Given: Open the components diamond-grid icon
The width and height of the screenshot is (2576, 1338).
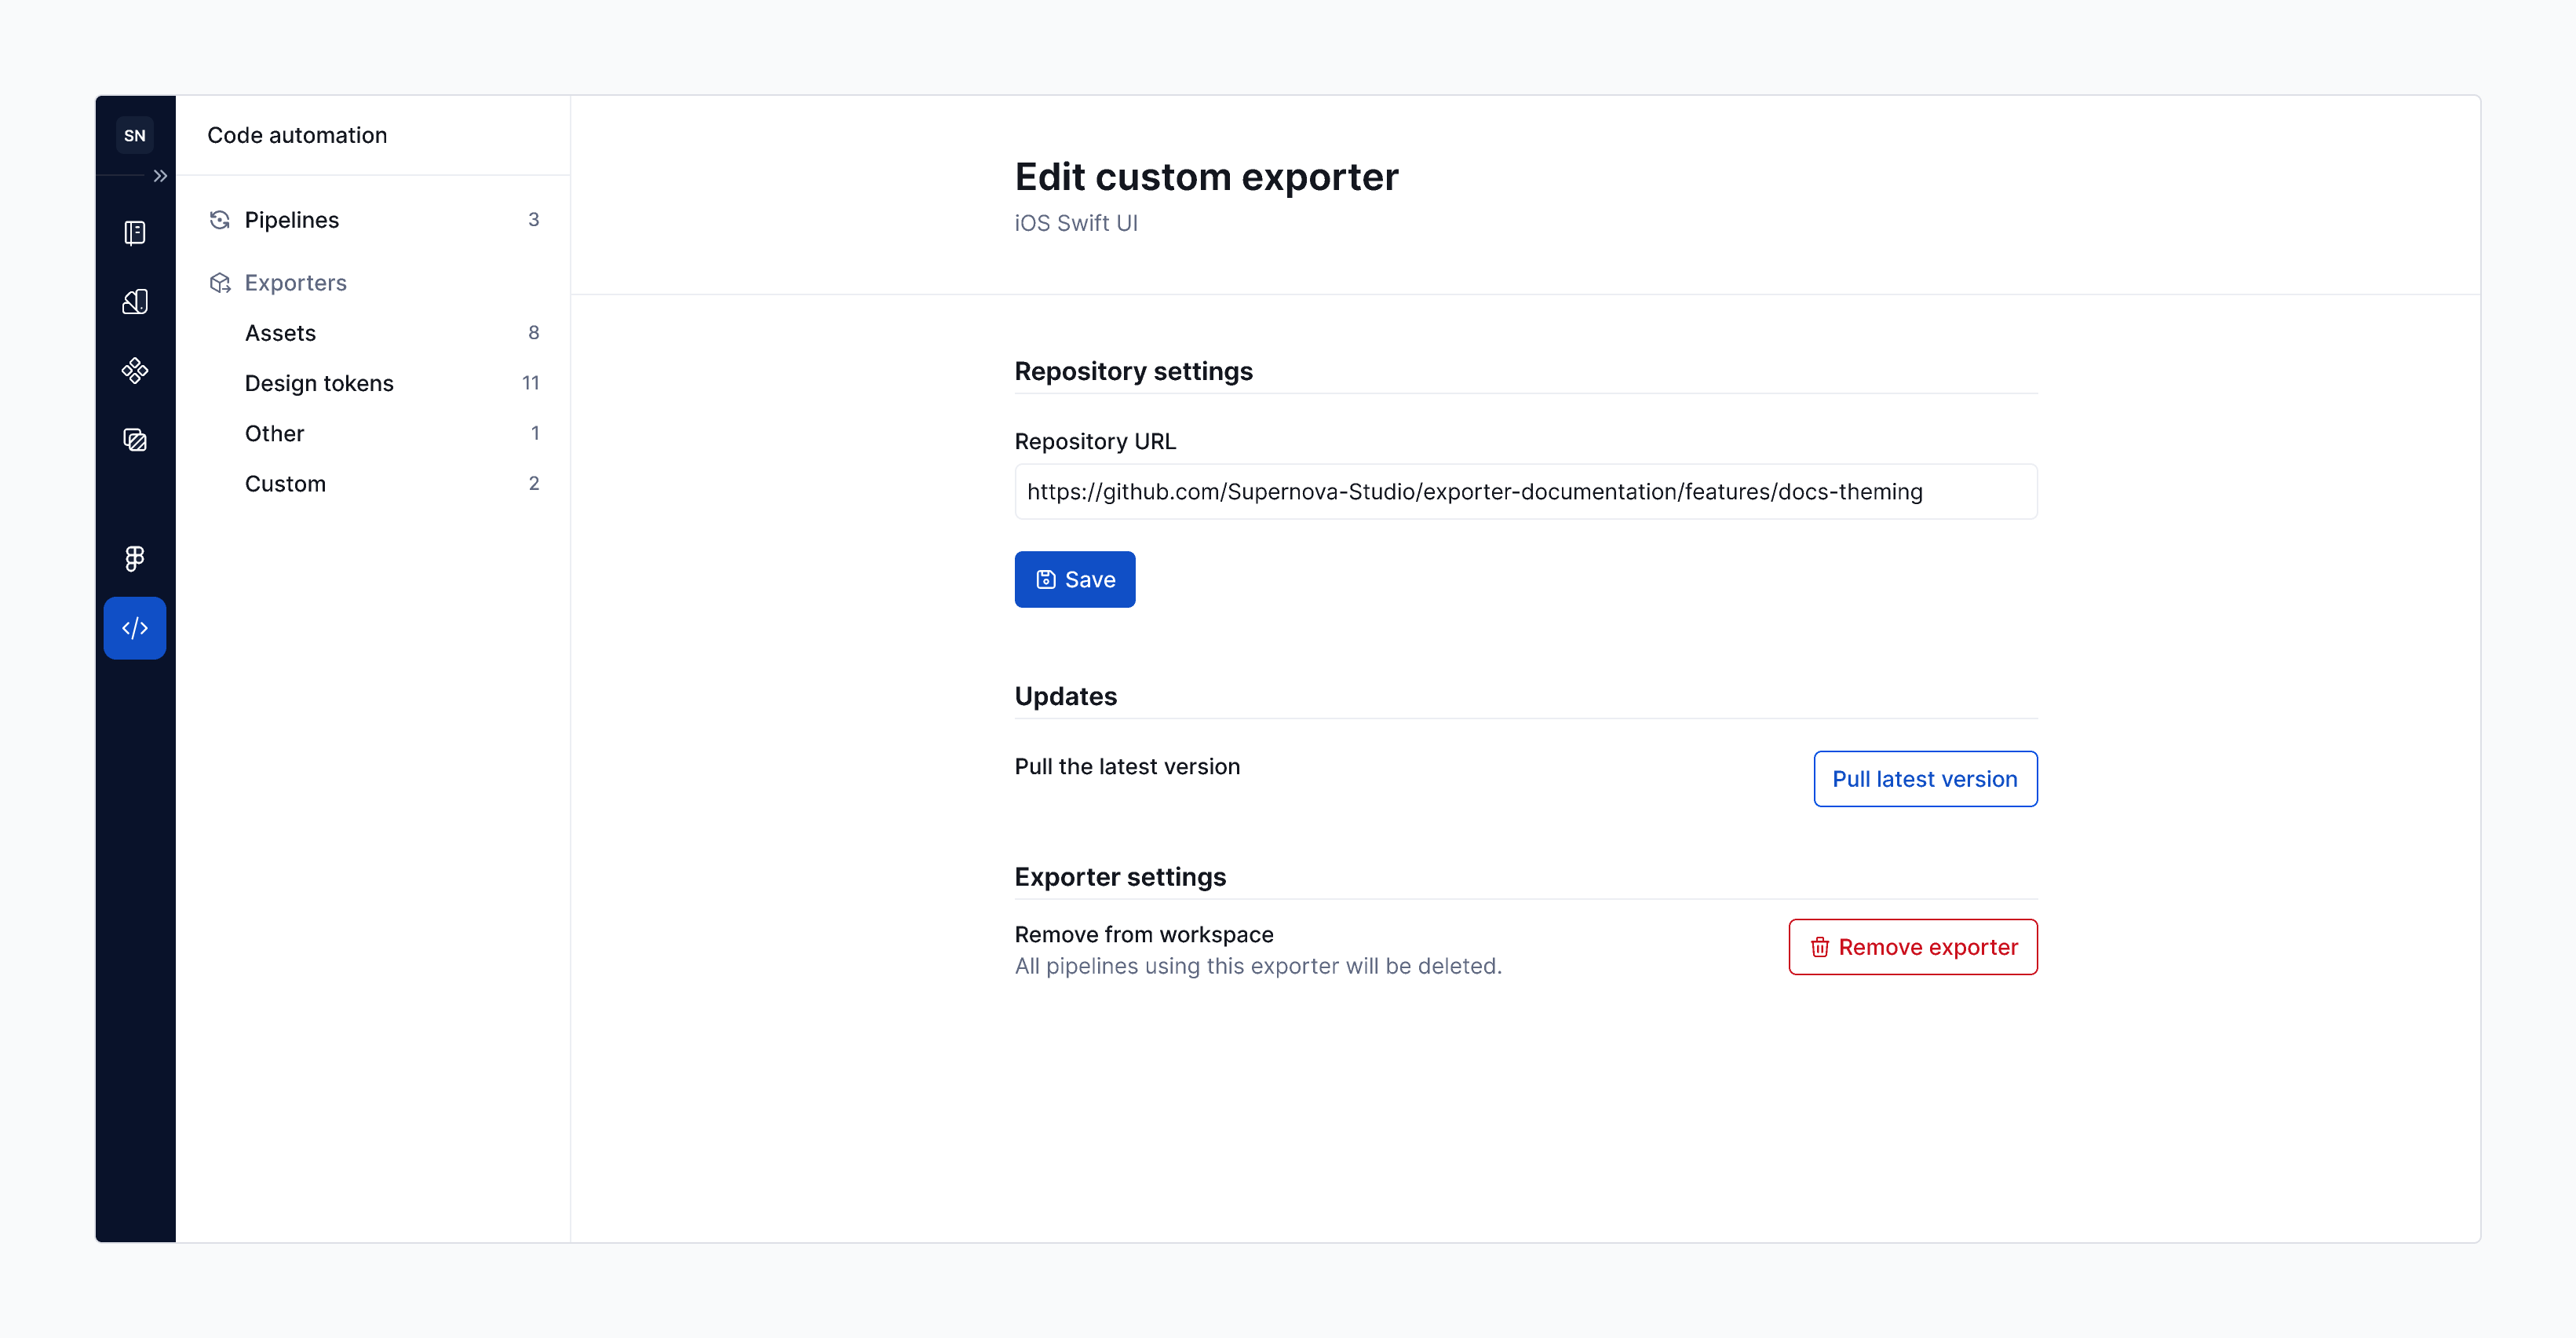Looking at the screenshot, I should pyautogui.click(x=135, y=369).
